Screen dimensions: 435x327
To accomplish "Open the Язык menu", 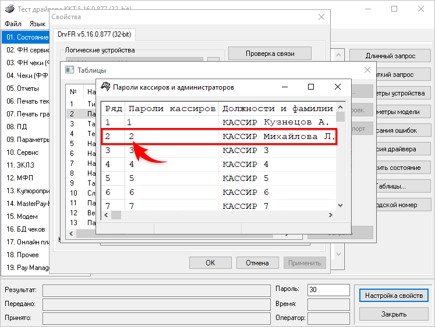I will pos(37,24).
